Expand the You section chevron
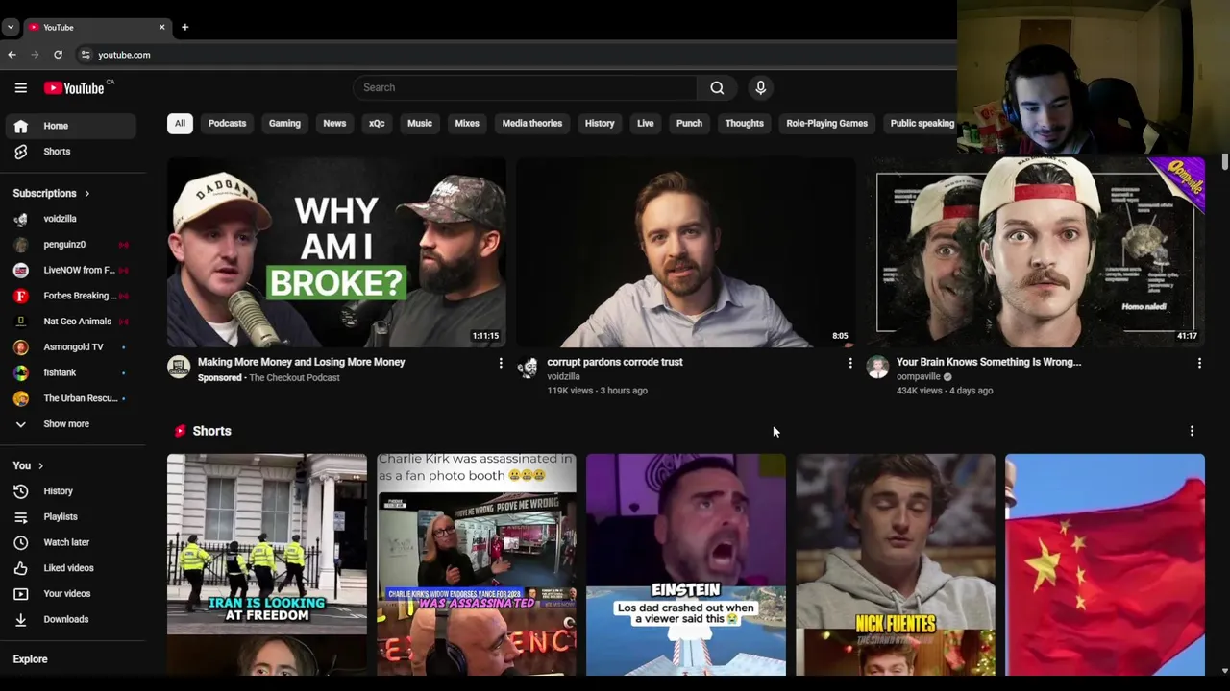 point(40,466)
